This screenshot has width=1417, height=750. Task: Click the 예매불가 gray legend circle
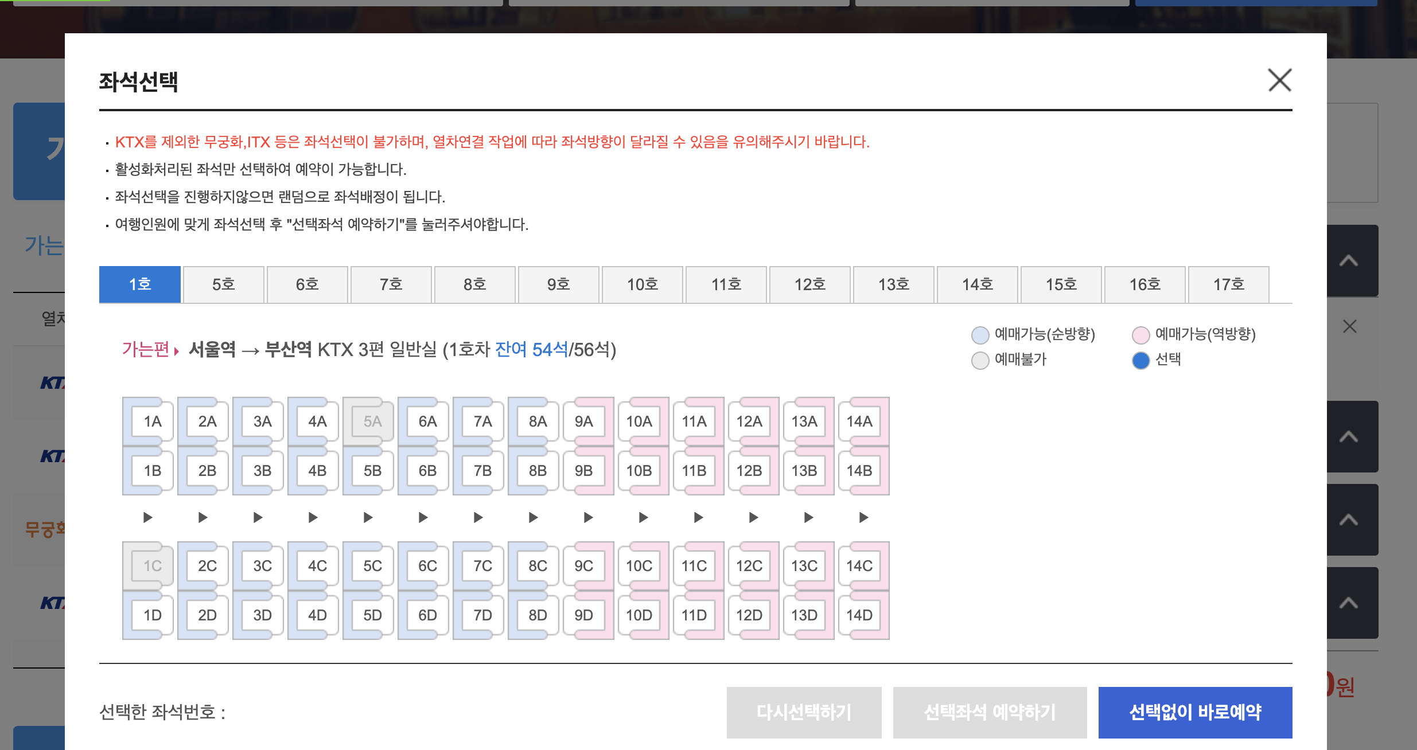point(979,360)
